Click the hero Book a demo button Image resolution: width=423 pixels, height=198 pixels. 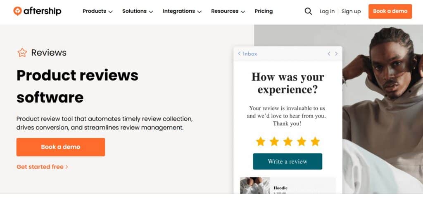[x=61, y=147]
